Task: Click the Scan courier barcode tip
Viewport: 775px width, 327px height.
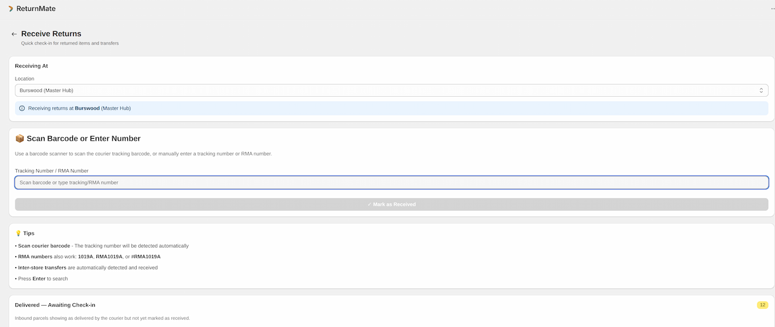Action: click(x=102, y=246)
